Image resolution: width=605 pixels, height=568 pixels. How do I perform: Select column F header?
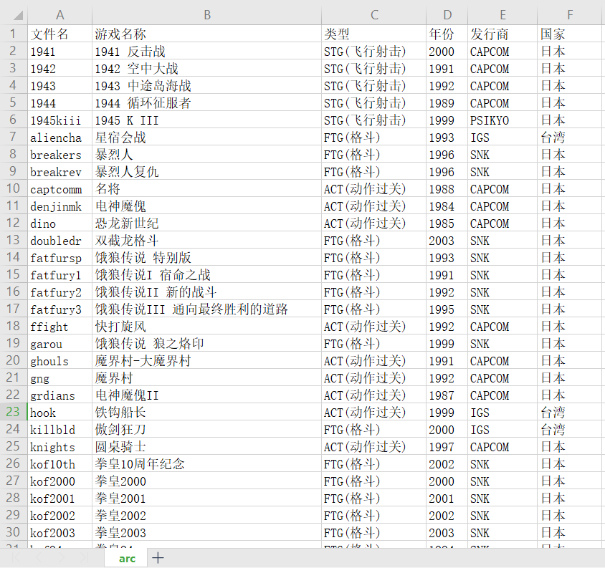click(x=571, y=15)
